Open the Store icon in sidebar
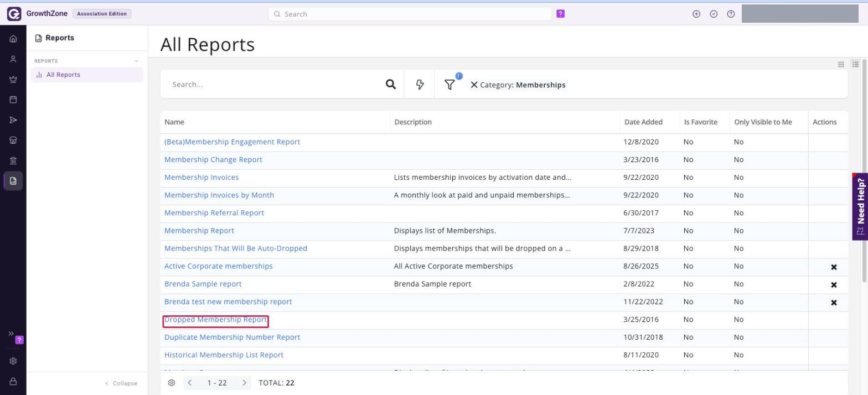Viewport: 868px width, 395px height. (x=13, y=140)
